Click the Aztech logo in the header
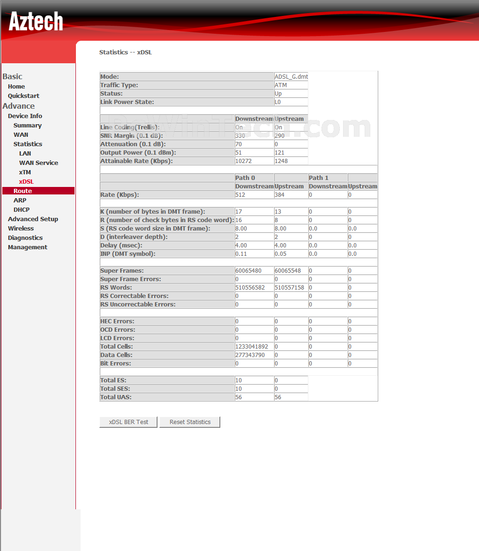The image size is (479, 551). pyautogui.click(x=36, y=21)
